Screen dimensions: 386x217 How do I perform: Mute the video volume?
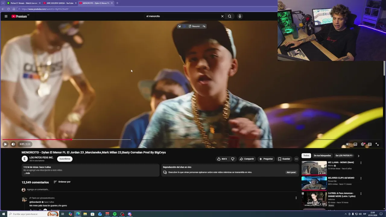pos(13,144)
